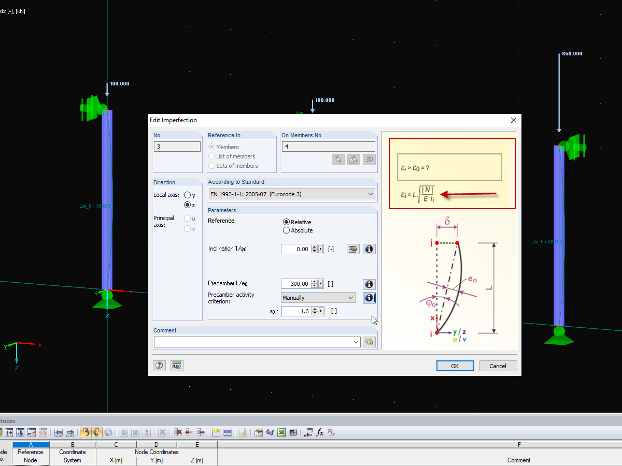Show info for the Precamber L/e0 value

click(369, 284)
